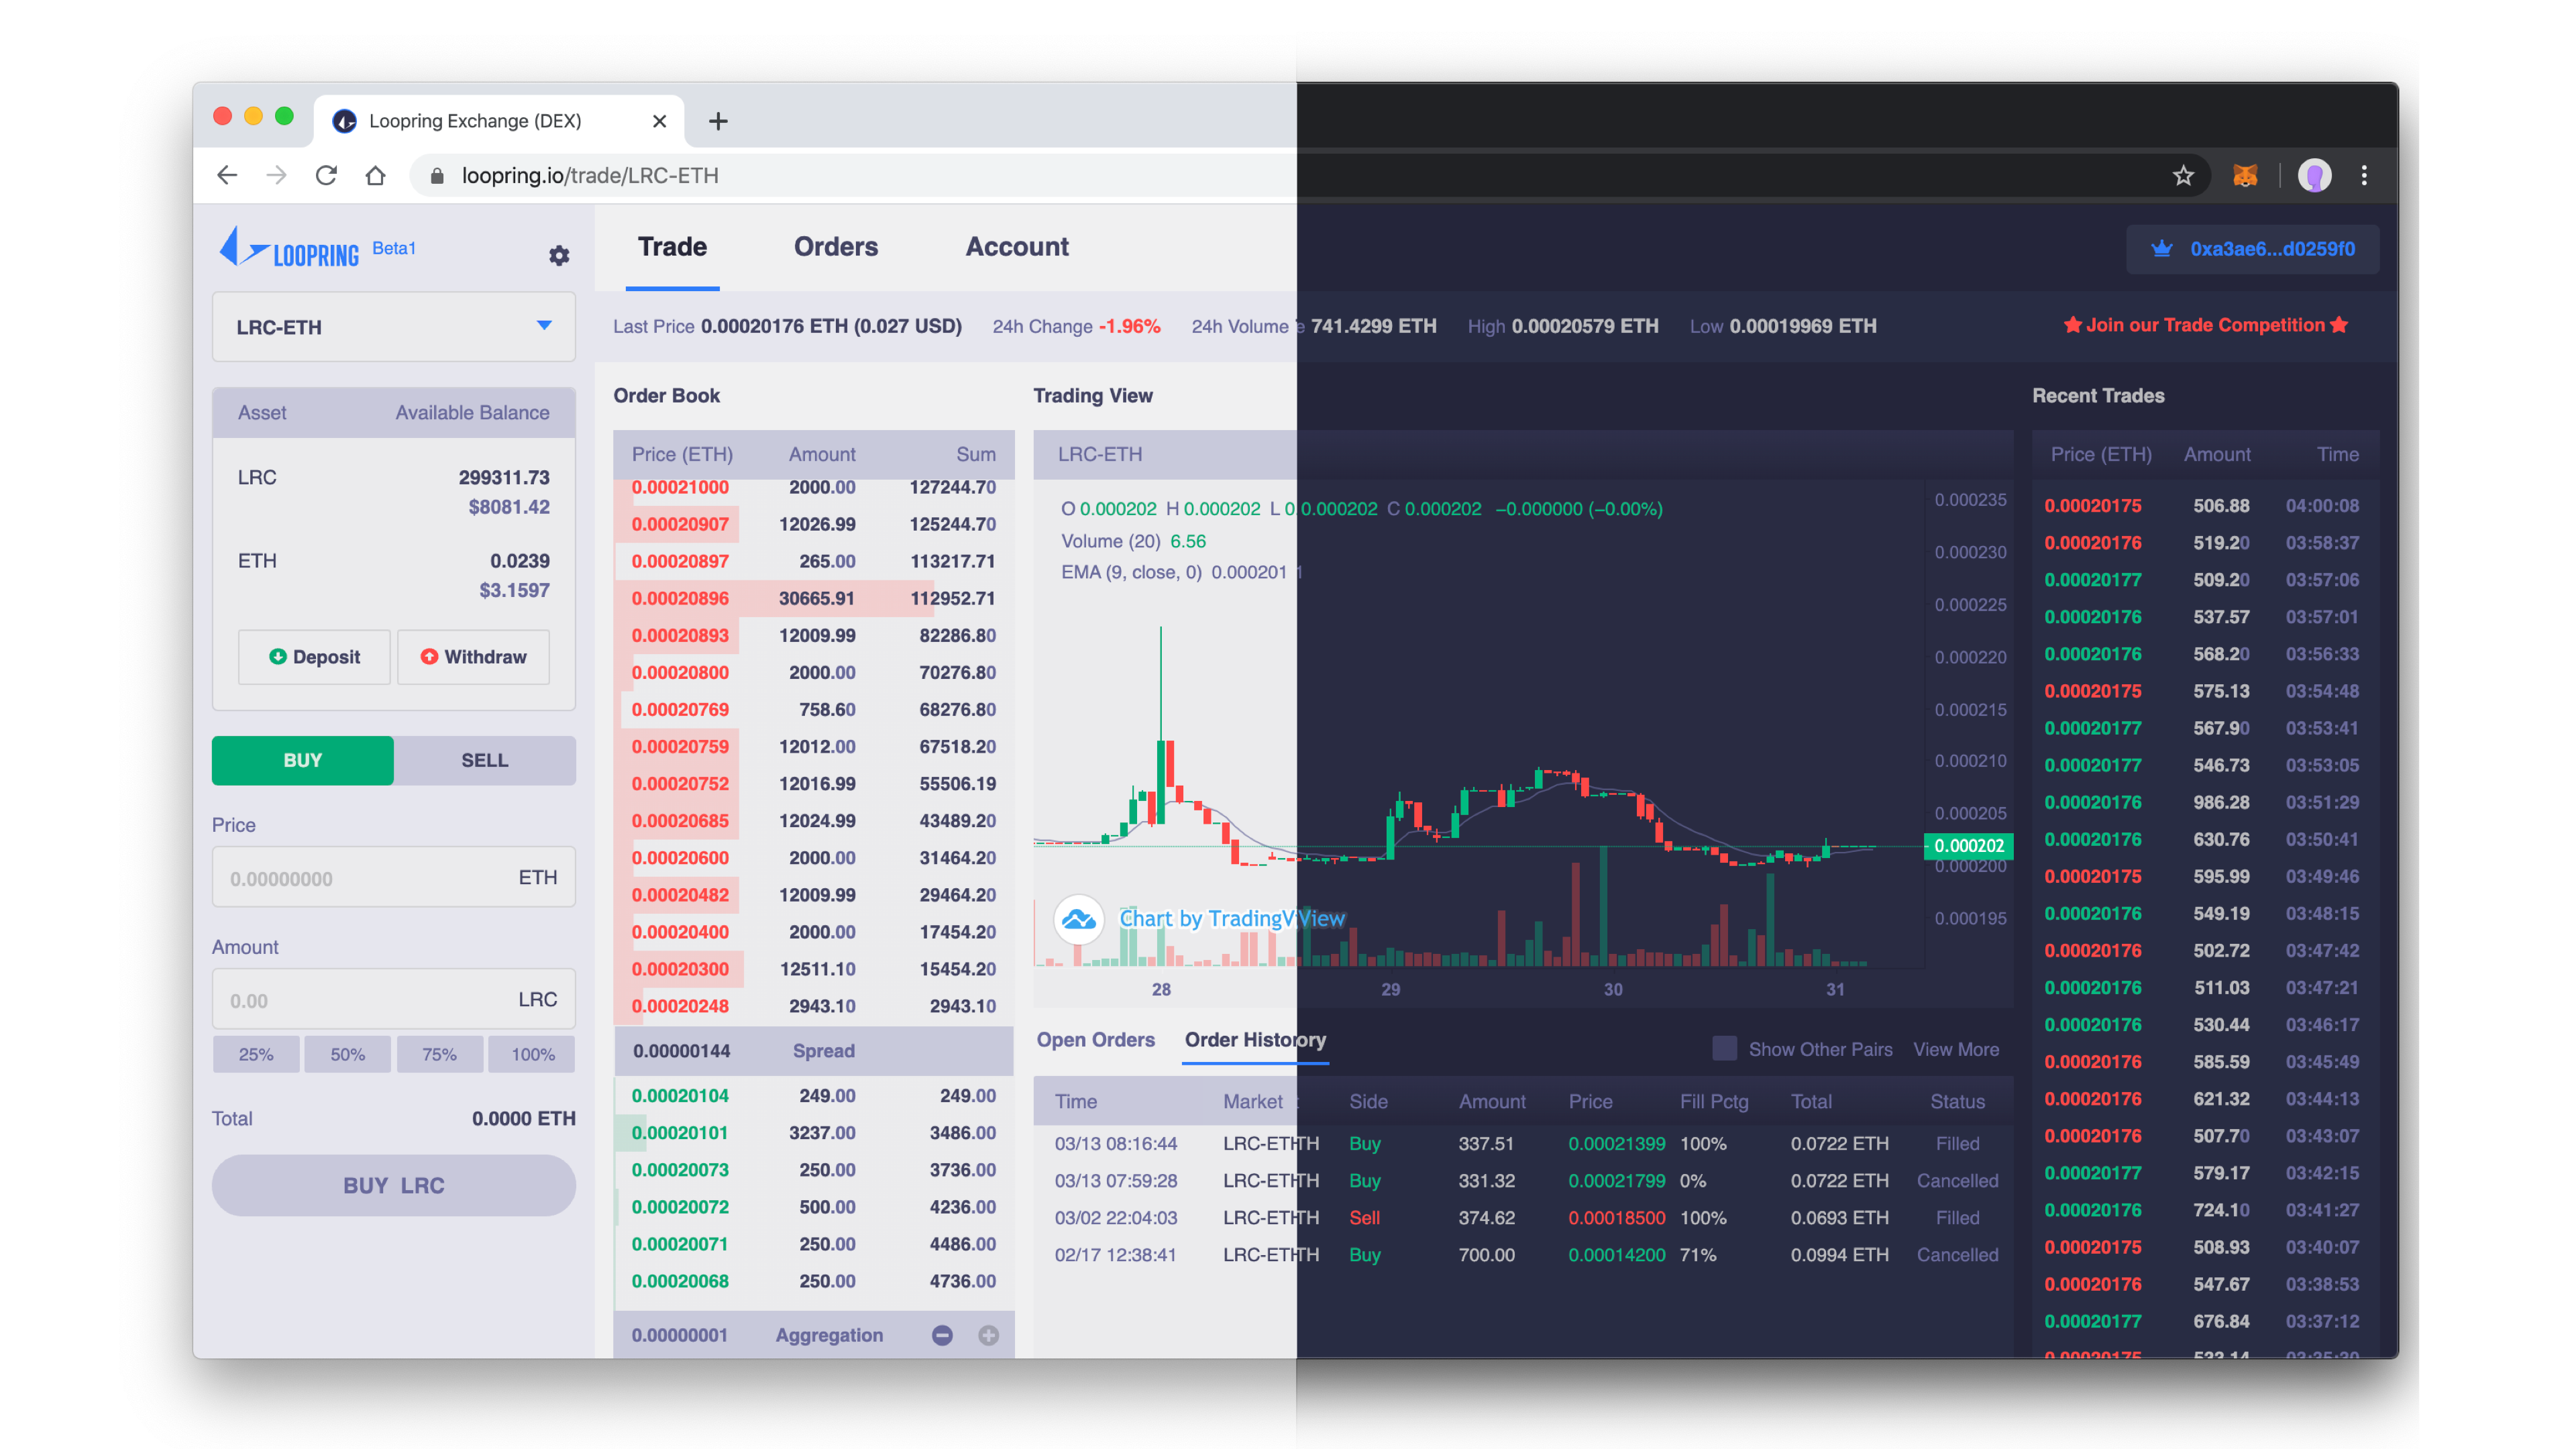
Task: Click the BUY LRC submit button
Action: coord(393,1185)
